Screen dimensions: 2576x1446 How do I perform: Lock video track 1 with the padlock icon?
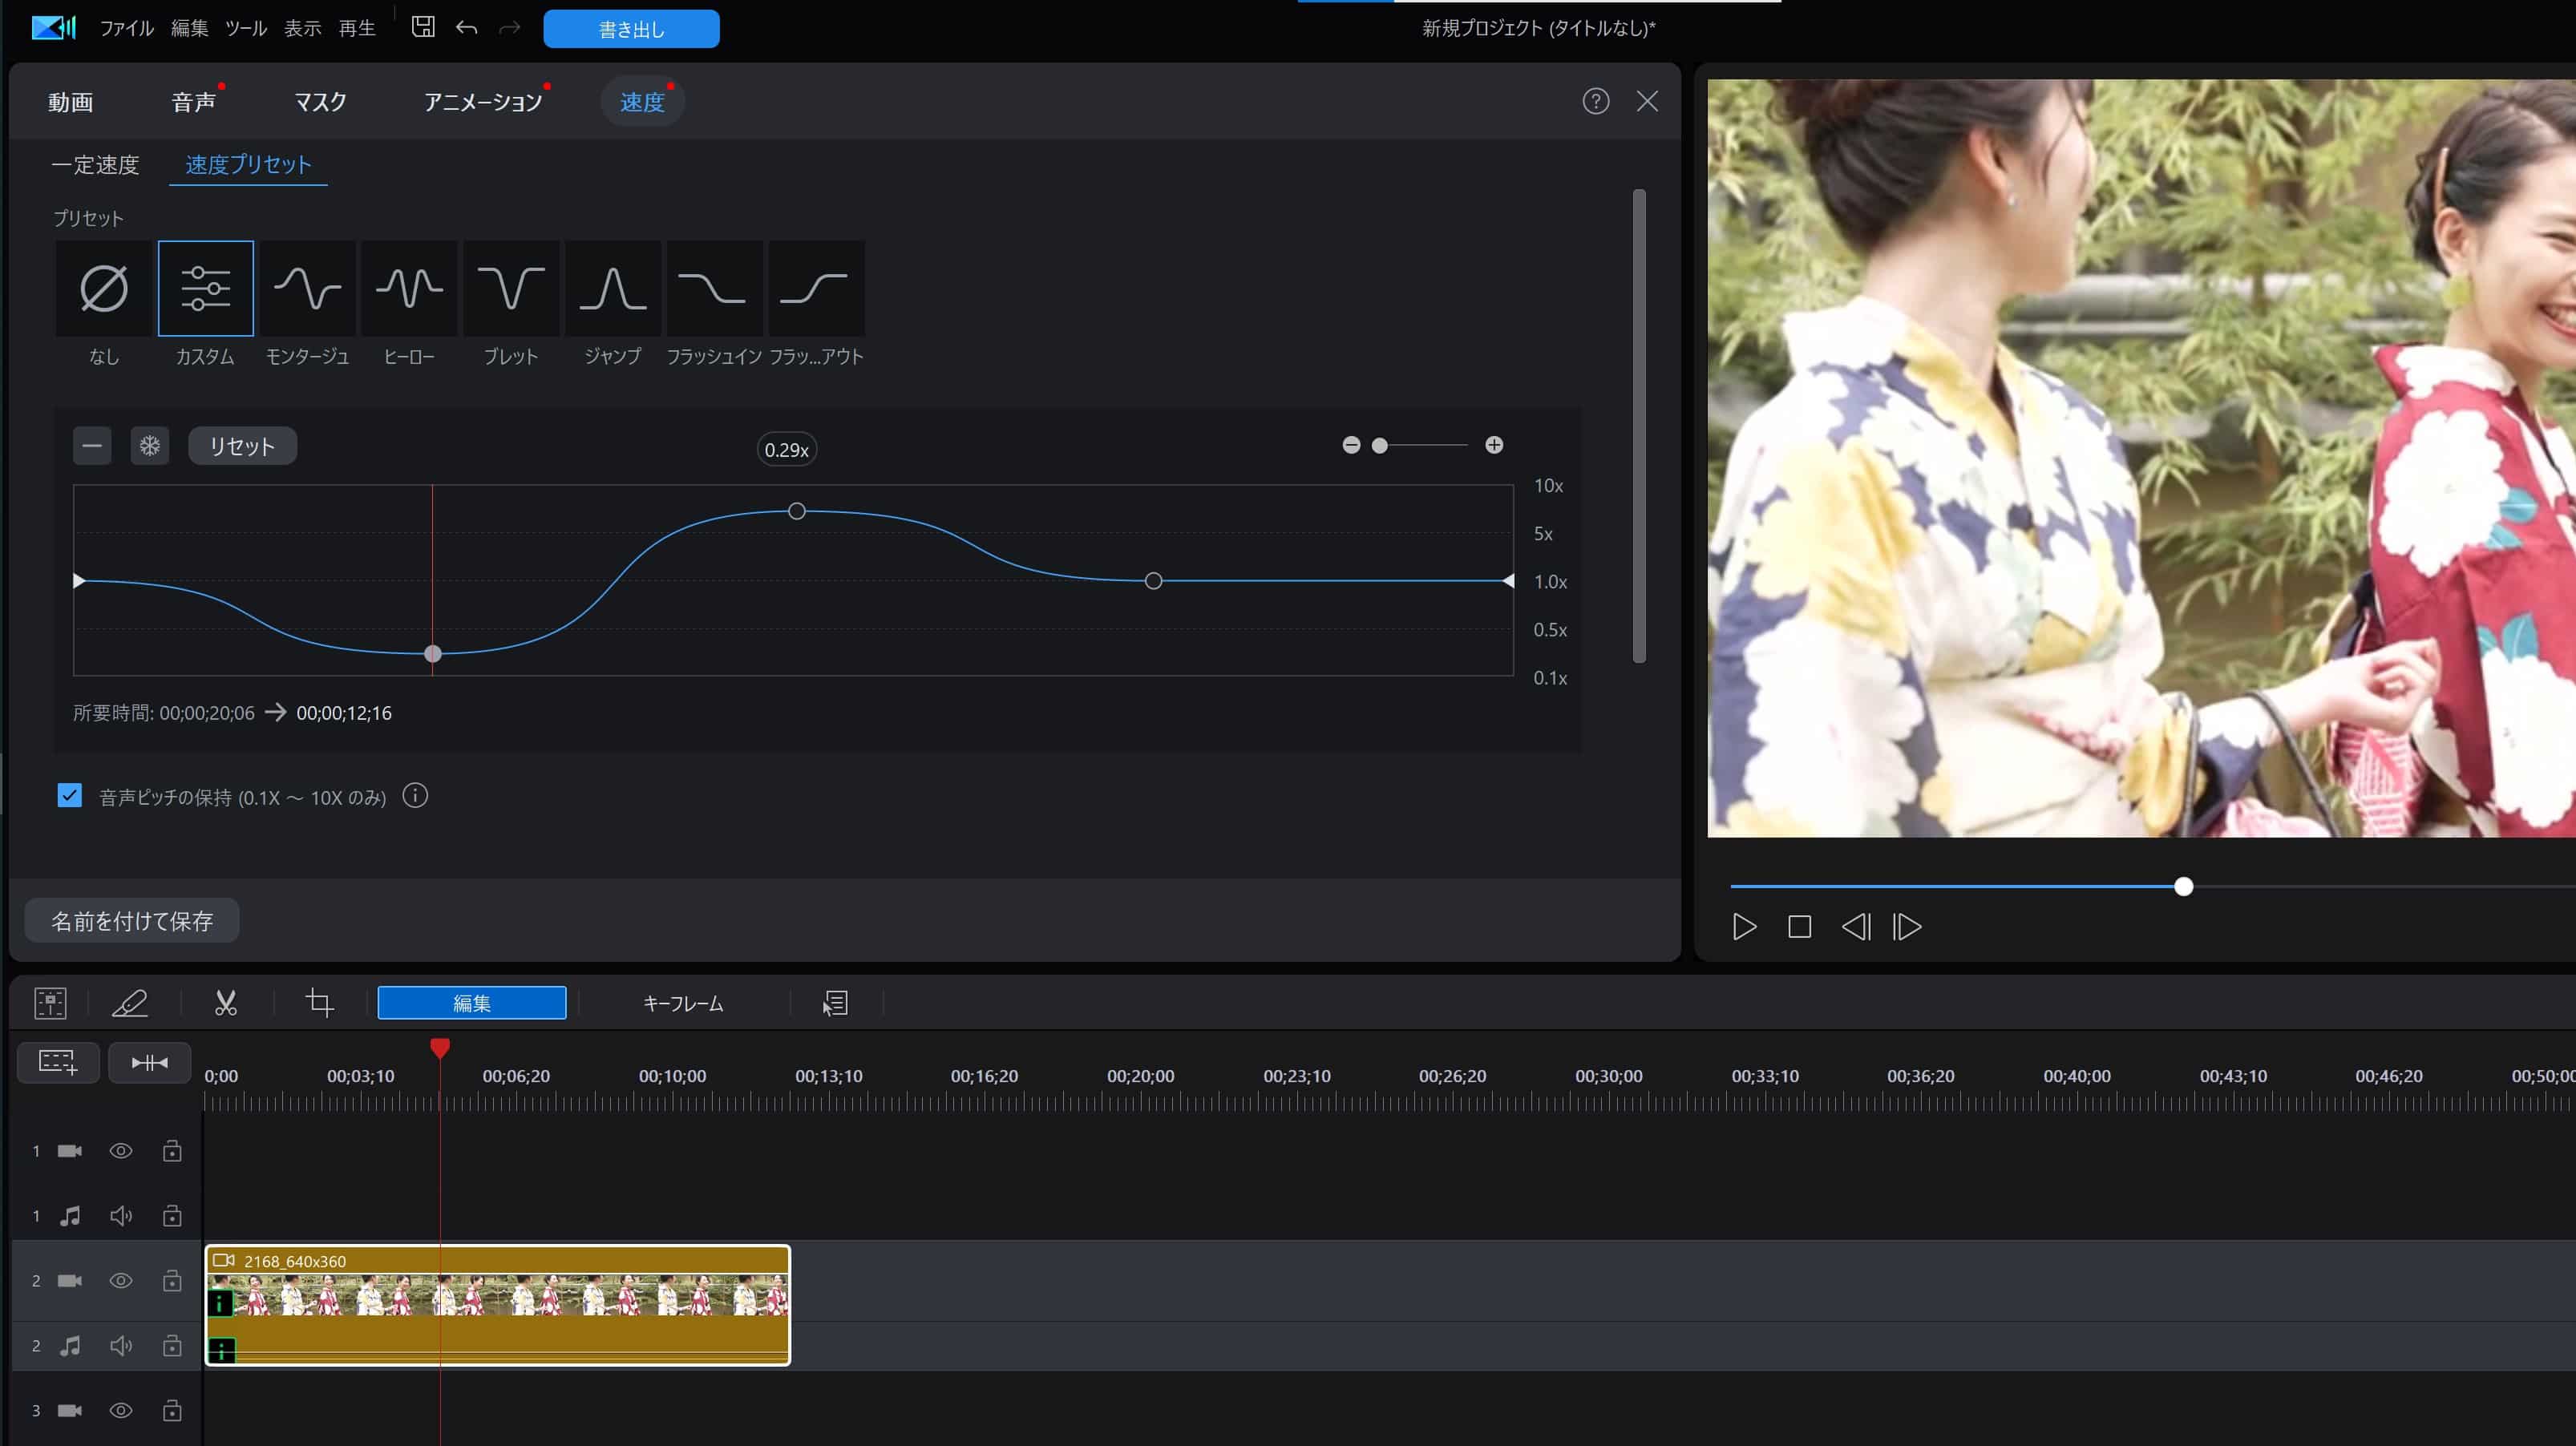(x=172, y=1151)
